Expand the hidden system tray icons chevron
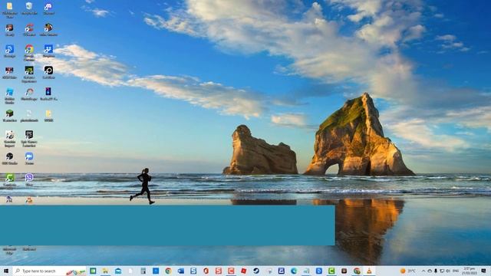Image resolution: width=491 pixels, height=276 pixels. pos(423,271)
